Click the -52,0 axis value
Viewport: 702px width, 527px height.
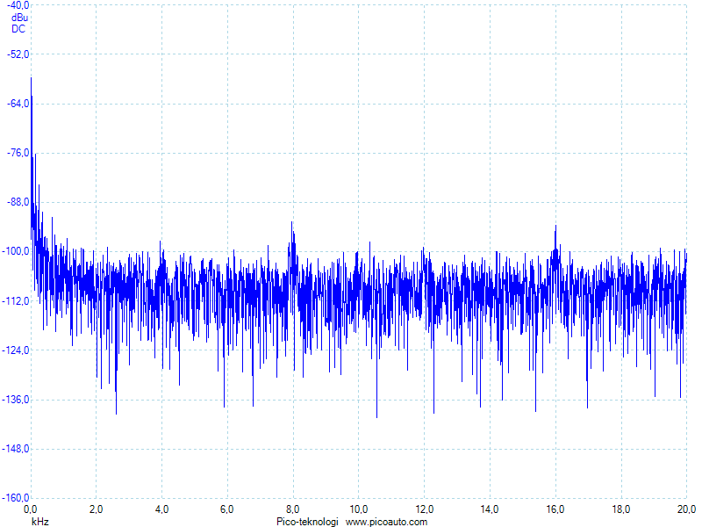pos(18,54)
